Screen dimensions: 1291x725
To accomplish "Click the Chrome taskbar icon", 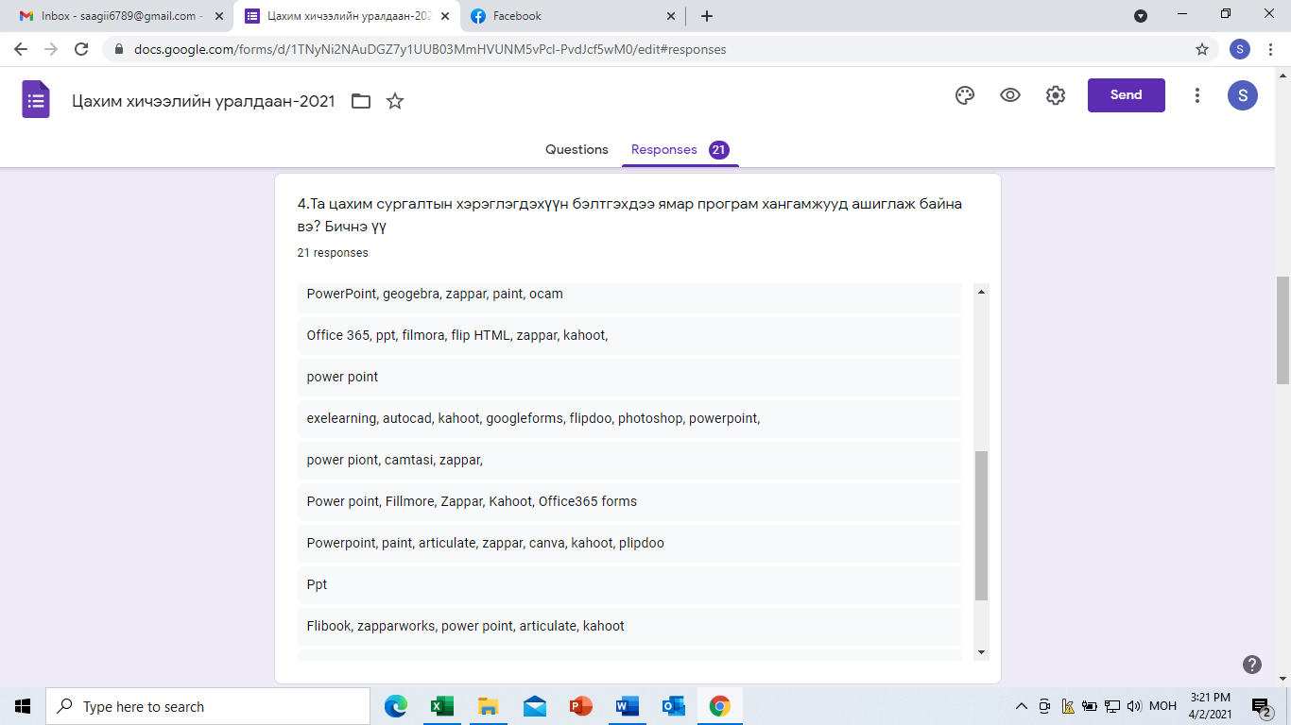I will (719, 706).
